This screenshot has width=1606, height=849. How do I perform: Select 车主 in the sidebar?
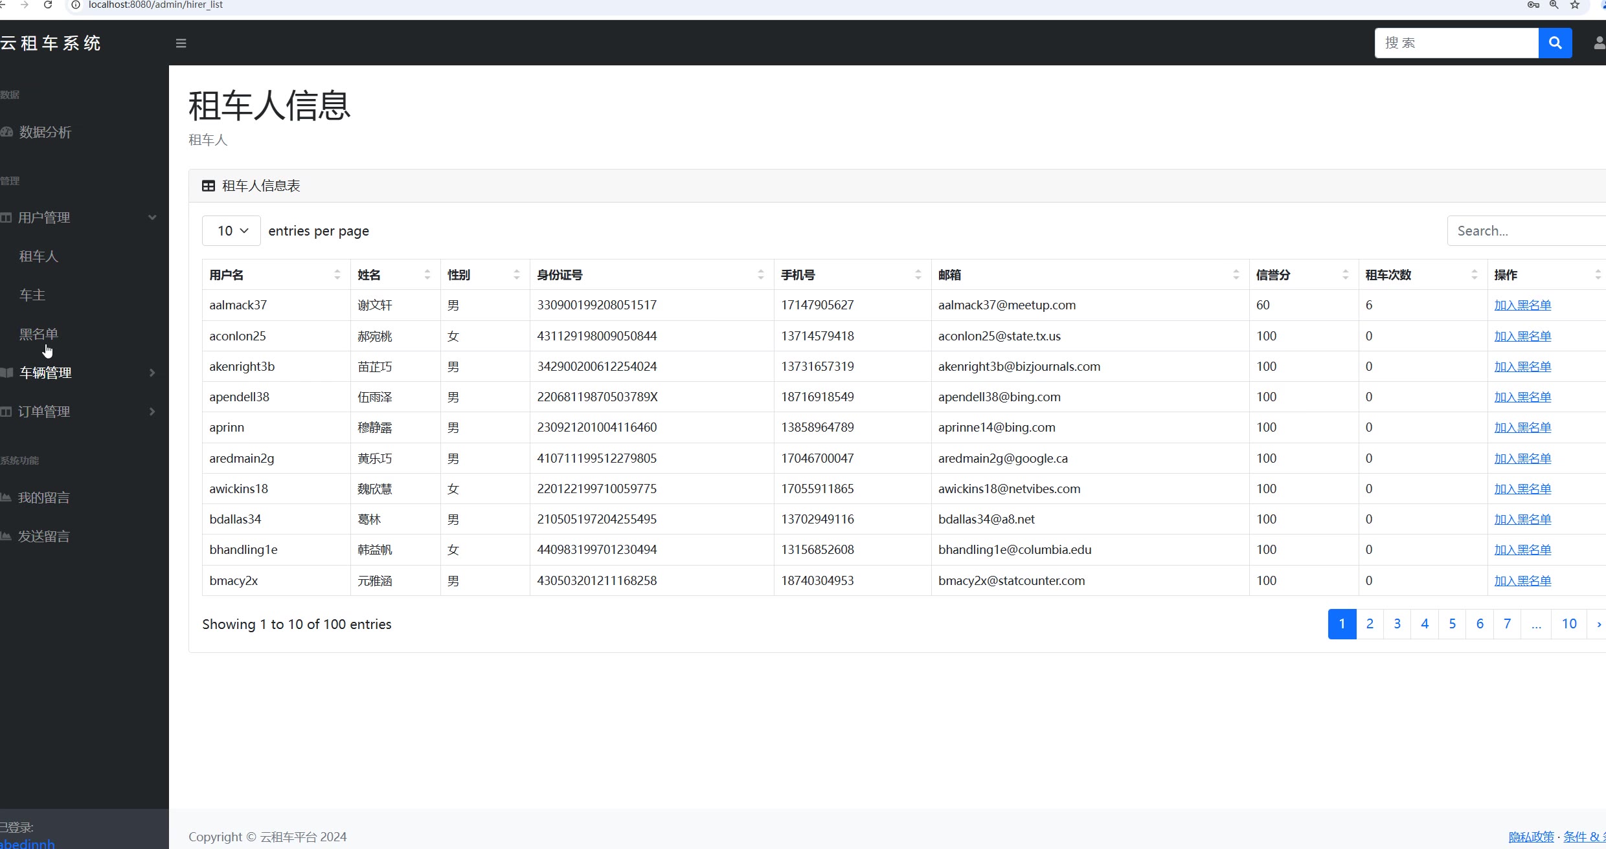point(32,295)
